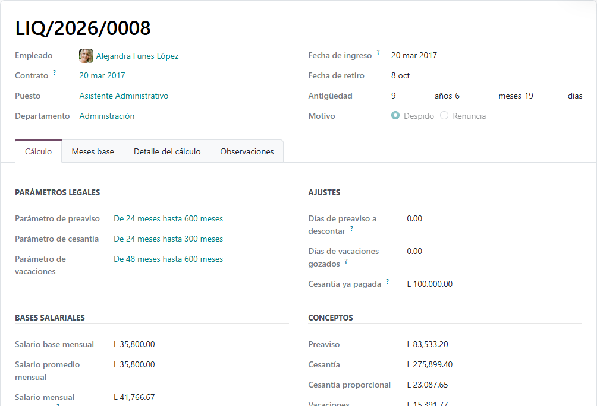Open the Observaciones tab
Screen dimensions: 597x406
(x=247, y=151)
